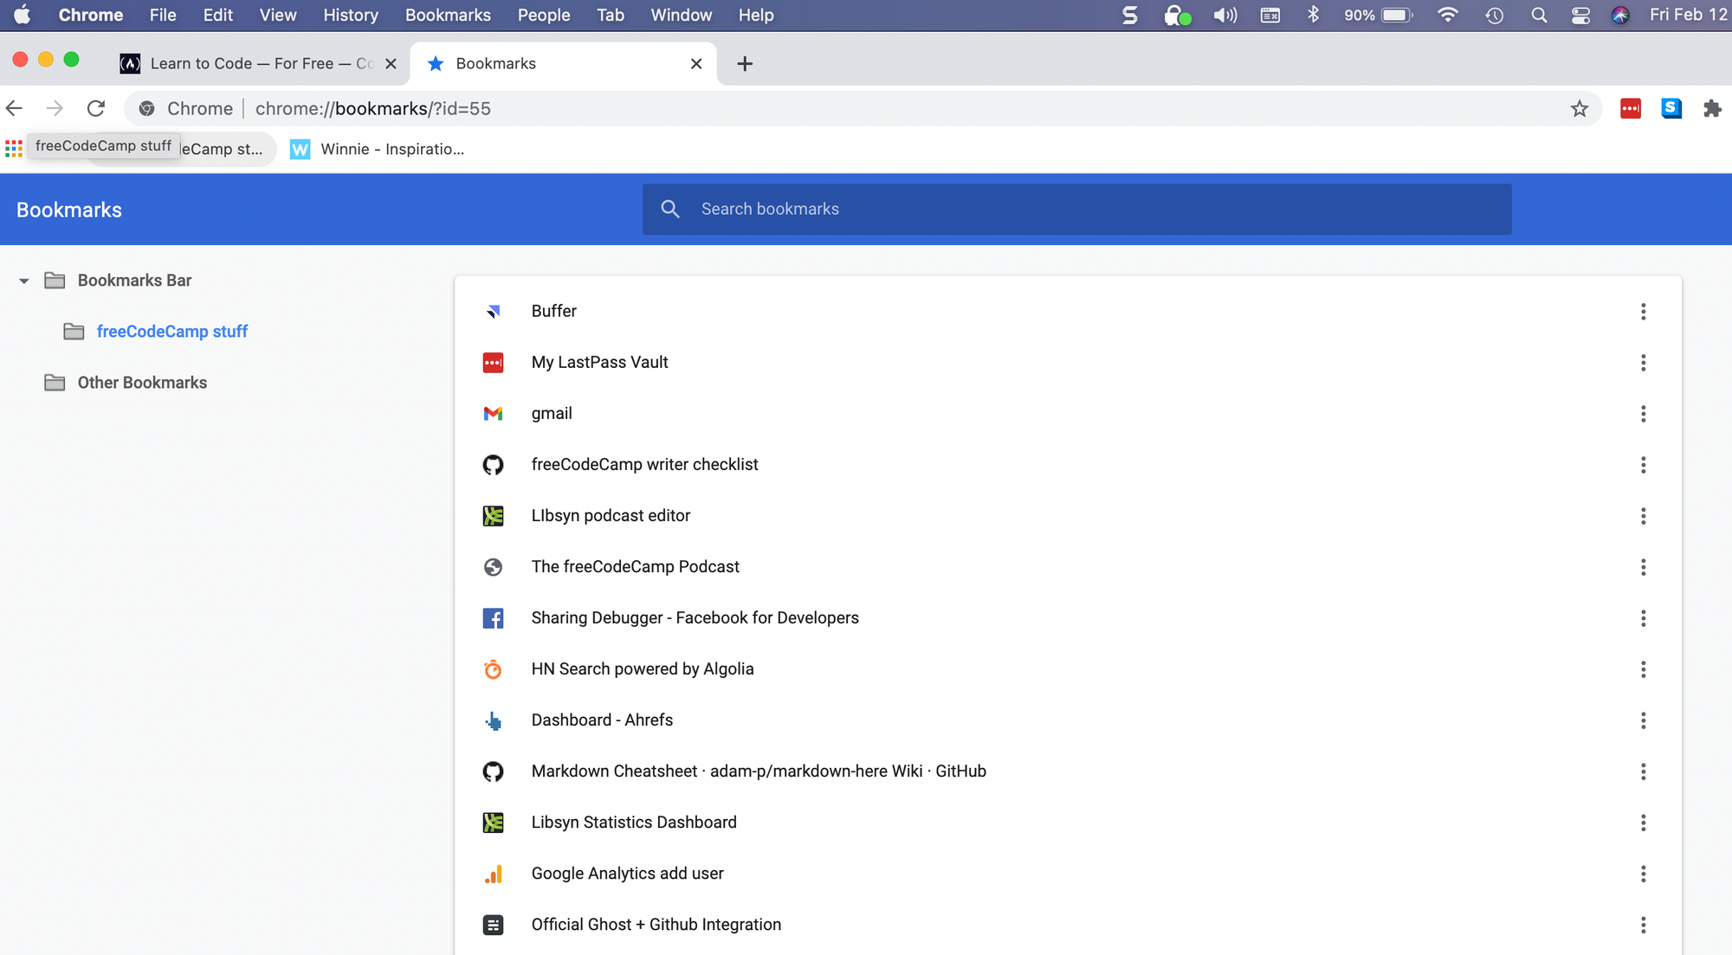Open more options for Google Analytics add user

coord(1643,874)
